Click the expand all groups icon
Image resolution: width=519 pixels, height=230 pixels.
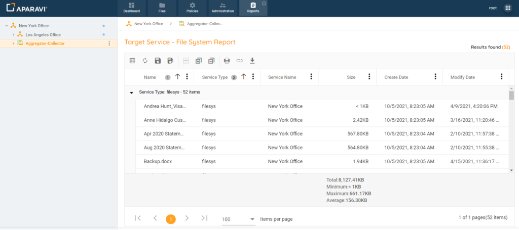[198, 61]
